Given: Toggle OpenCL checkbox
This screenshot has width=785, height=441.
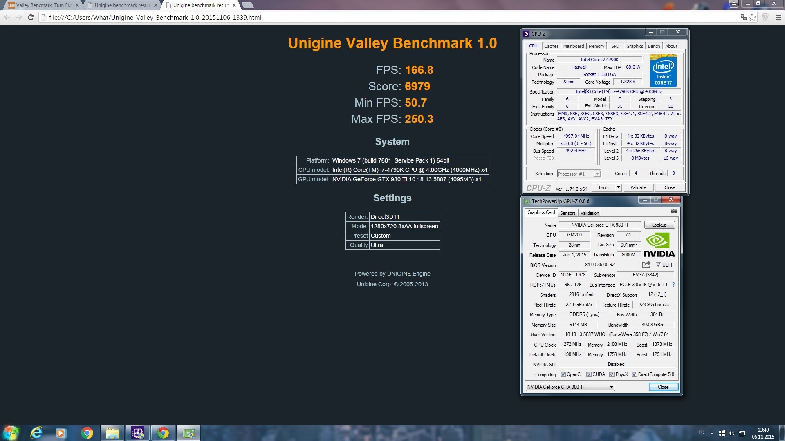Looking at the screenshot, I should click(563, 374).
